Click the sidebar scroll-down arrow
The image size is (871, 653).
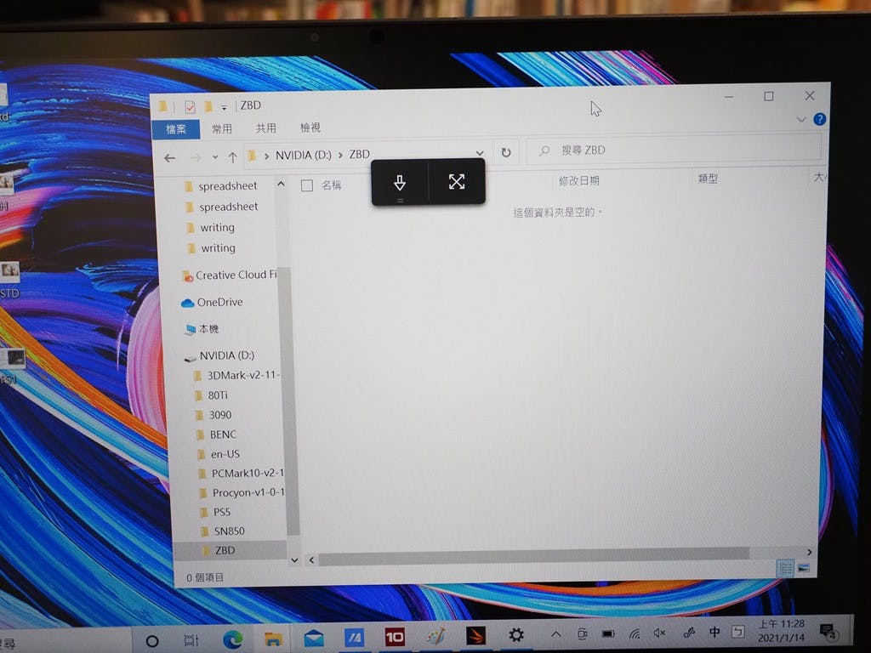click(294, 560)
